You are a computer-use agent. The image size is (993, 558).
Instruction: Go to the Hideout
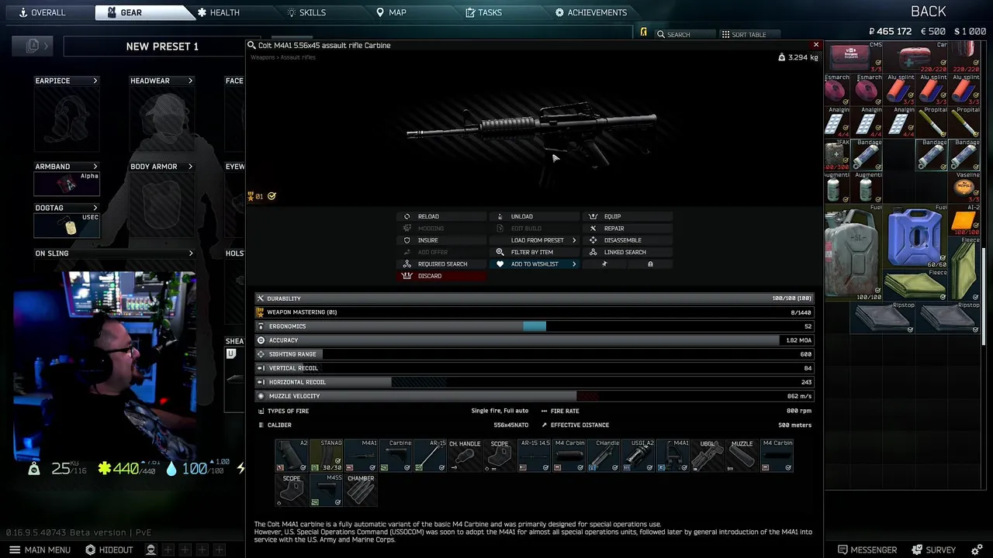109,549
